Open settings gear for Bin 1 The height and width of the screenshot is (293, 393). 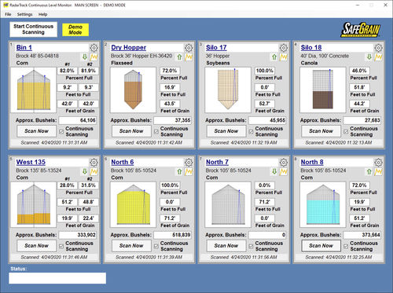tap(94, 48)
